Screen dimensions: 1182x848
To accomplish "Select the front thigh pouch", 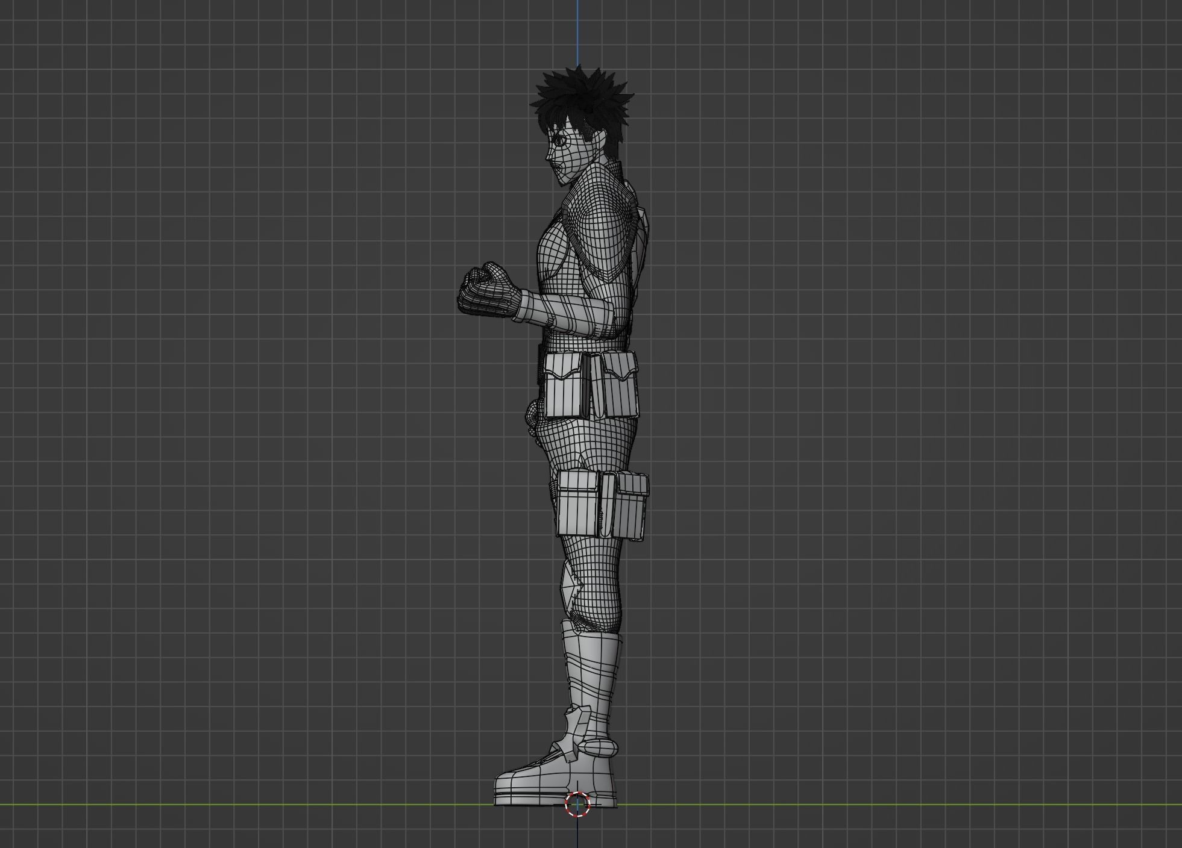I will tap(579, 503).
